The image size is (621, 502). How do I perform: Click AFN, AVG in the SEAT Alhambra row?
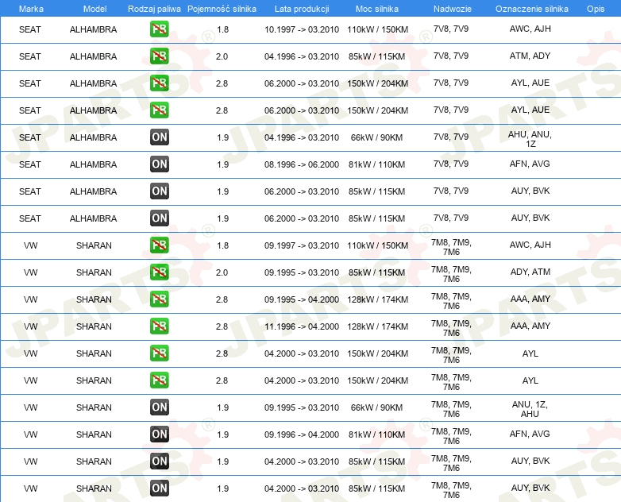(530, 164)
